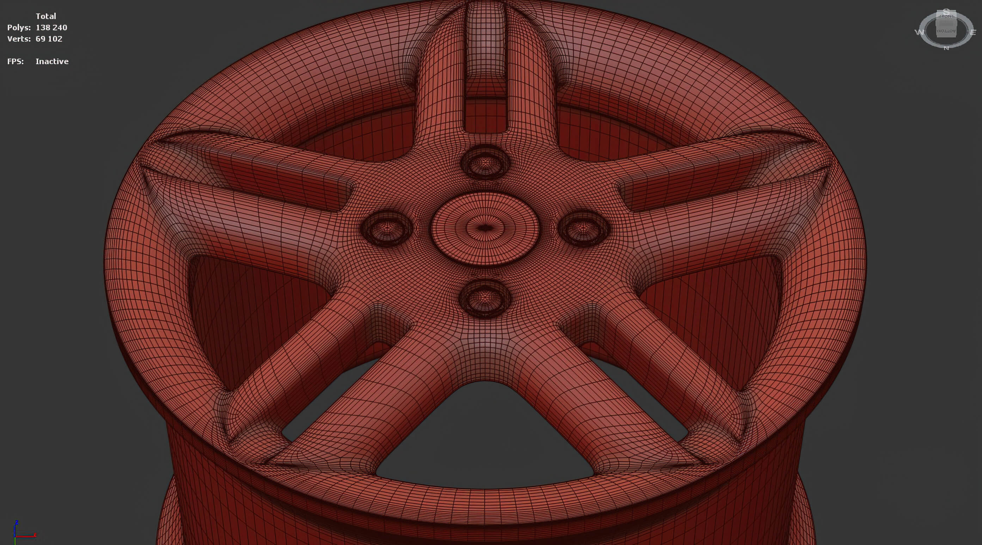Click the ViewCube Front face
Viewport: 982px width, 545px height.
click(x=946, y=17)
